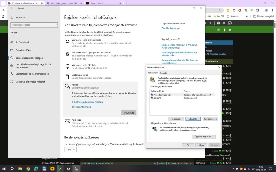
Task: Click the forum user avatar picture
Action: click(x=230, y=23)
